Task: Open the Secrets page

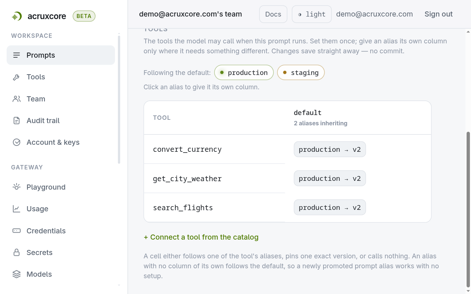Action: pyautogui.click(x=61, y=252)
